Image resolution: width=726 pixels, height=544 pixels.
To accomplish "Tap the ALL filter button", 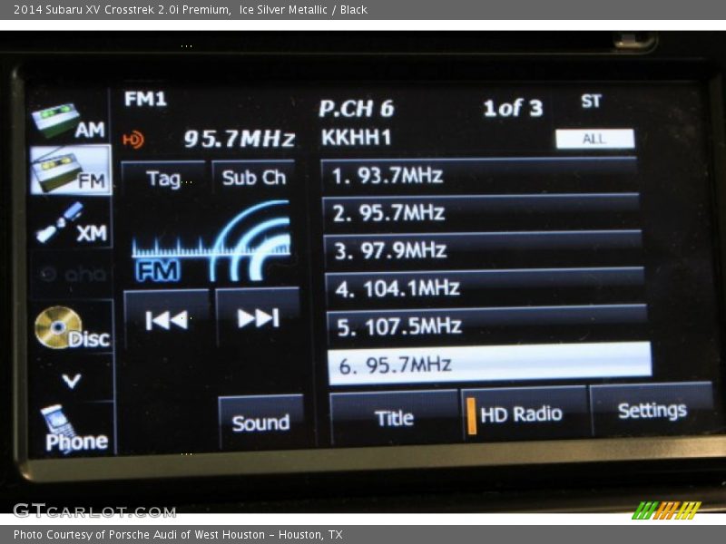I will click(x=595, y=139).
